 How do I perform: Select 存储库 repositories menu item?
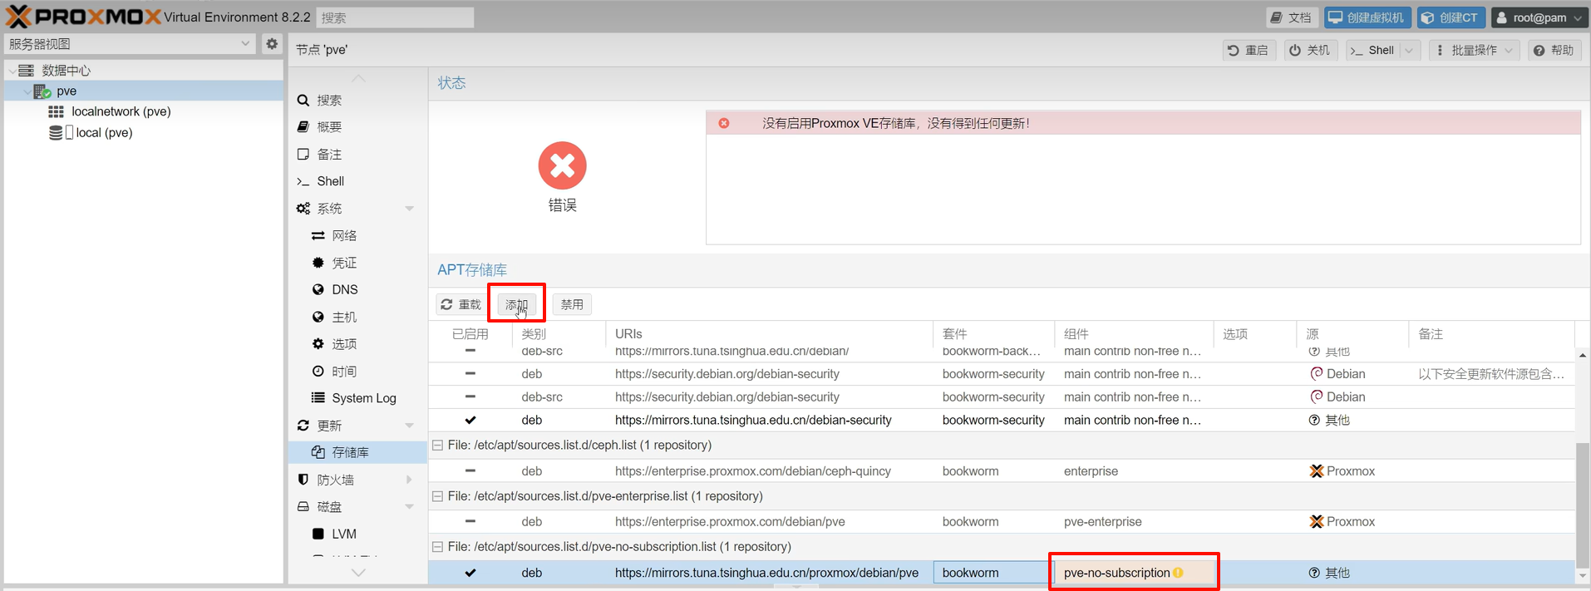(357, 452)
